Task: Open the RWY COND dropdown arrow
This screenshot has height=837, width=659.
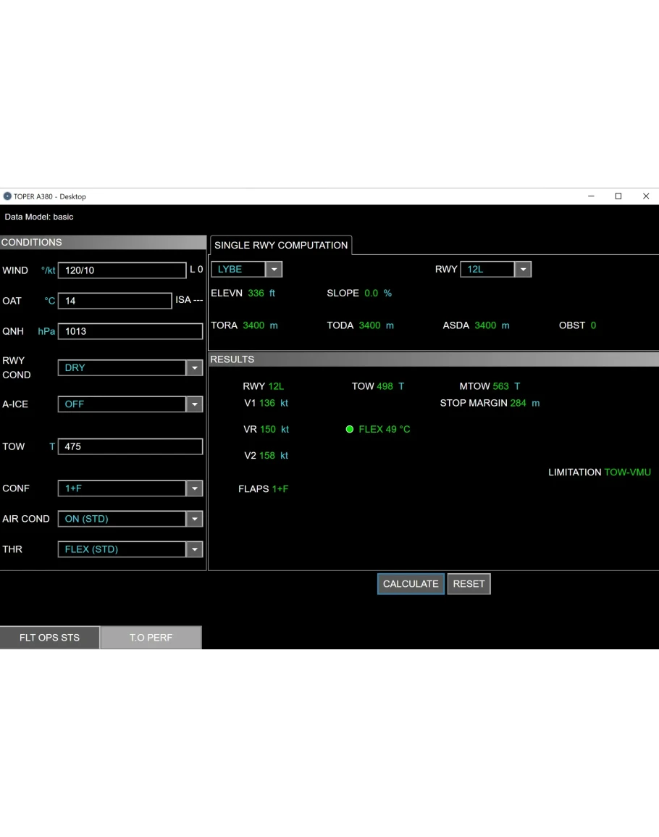Action: point(194,368)
